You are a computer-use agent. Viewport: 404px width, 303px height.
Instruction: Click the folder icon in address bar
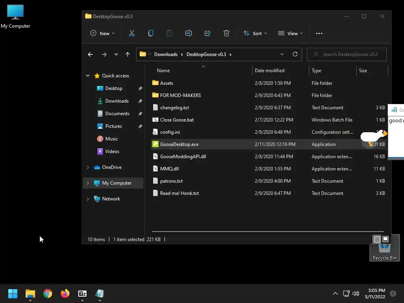[143, 54]
